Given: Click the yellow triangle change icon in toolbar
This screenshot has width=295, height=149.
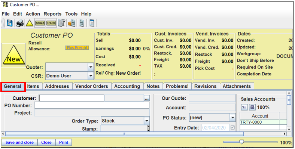Looking at the screenshot, I should pyautogui.click(x=30, y=23).
